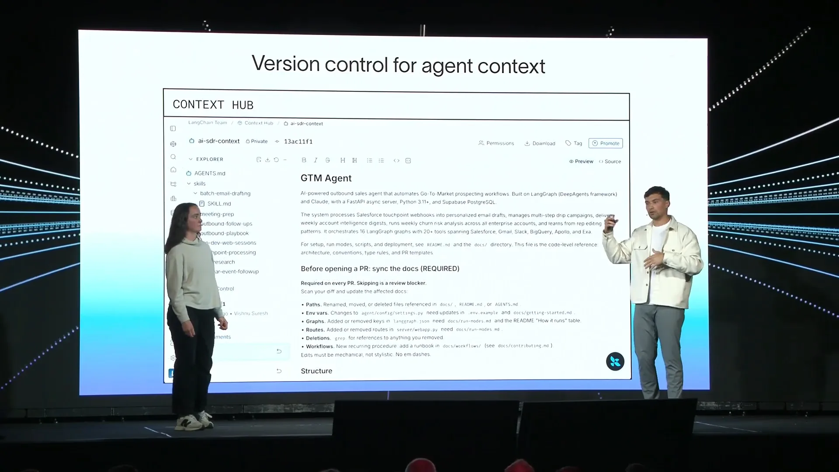The image size is (839, 472).
Task: Open the branching graph sidebar icon
Action: pyautogui.click(x=173, y=184)
